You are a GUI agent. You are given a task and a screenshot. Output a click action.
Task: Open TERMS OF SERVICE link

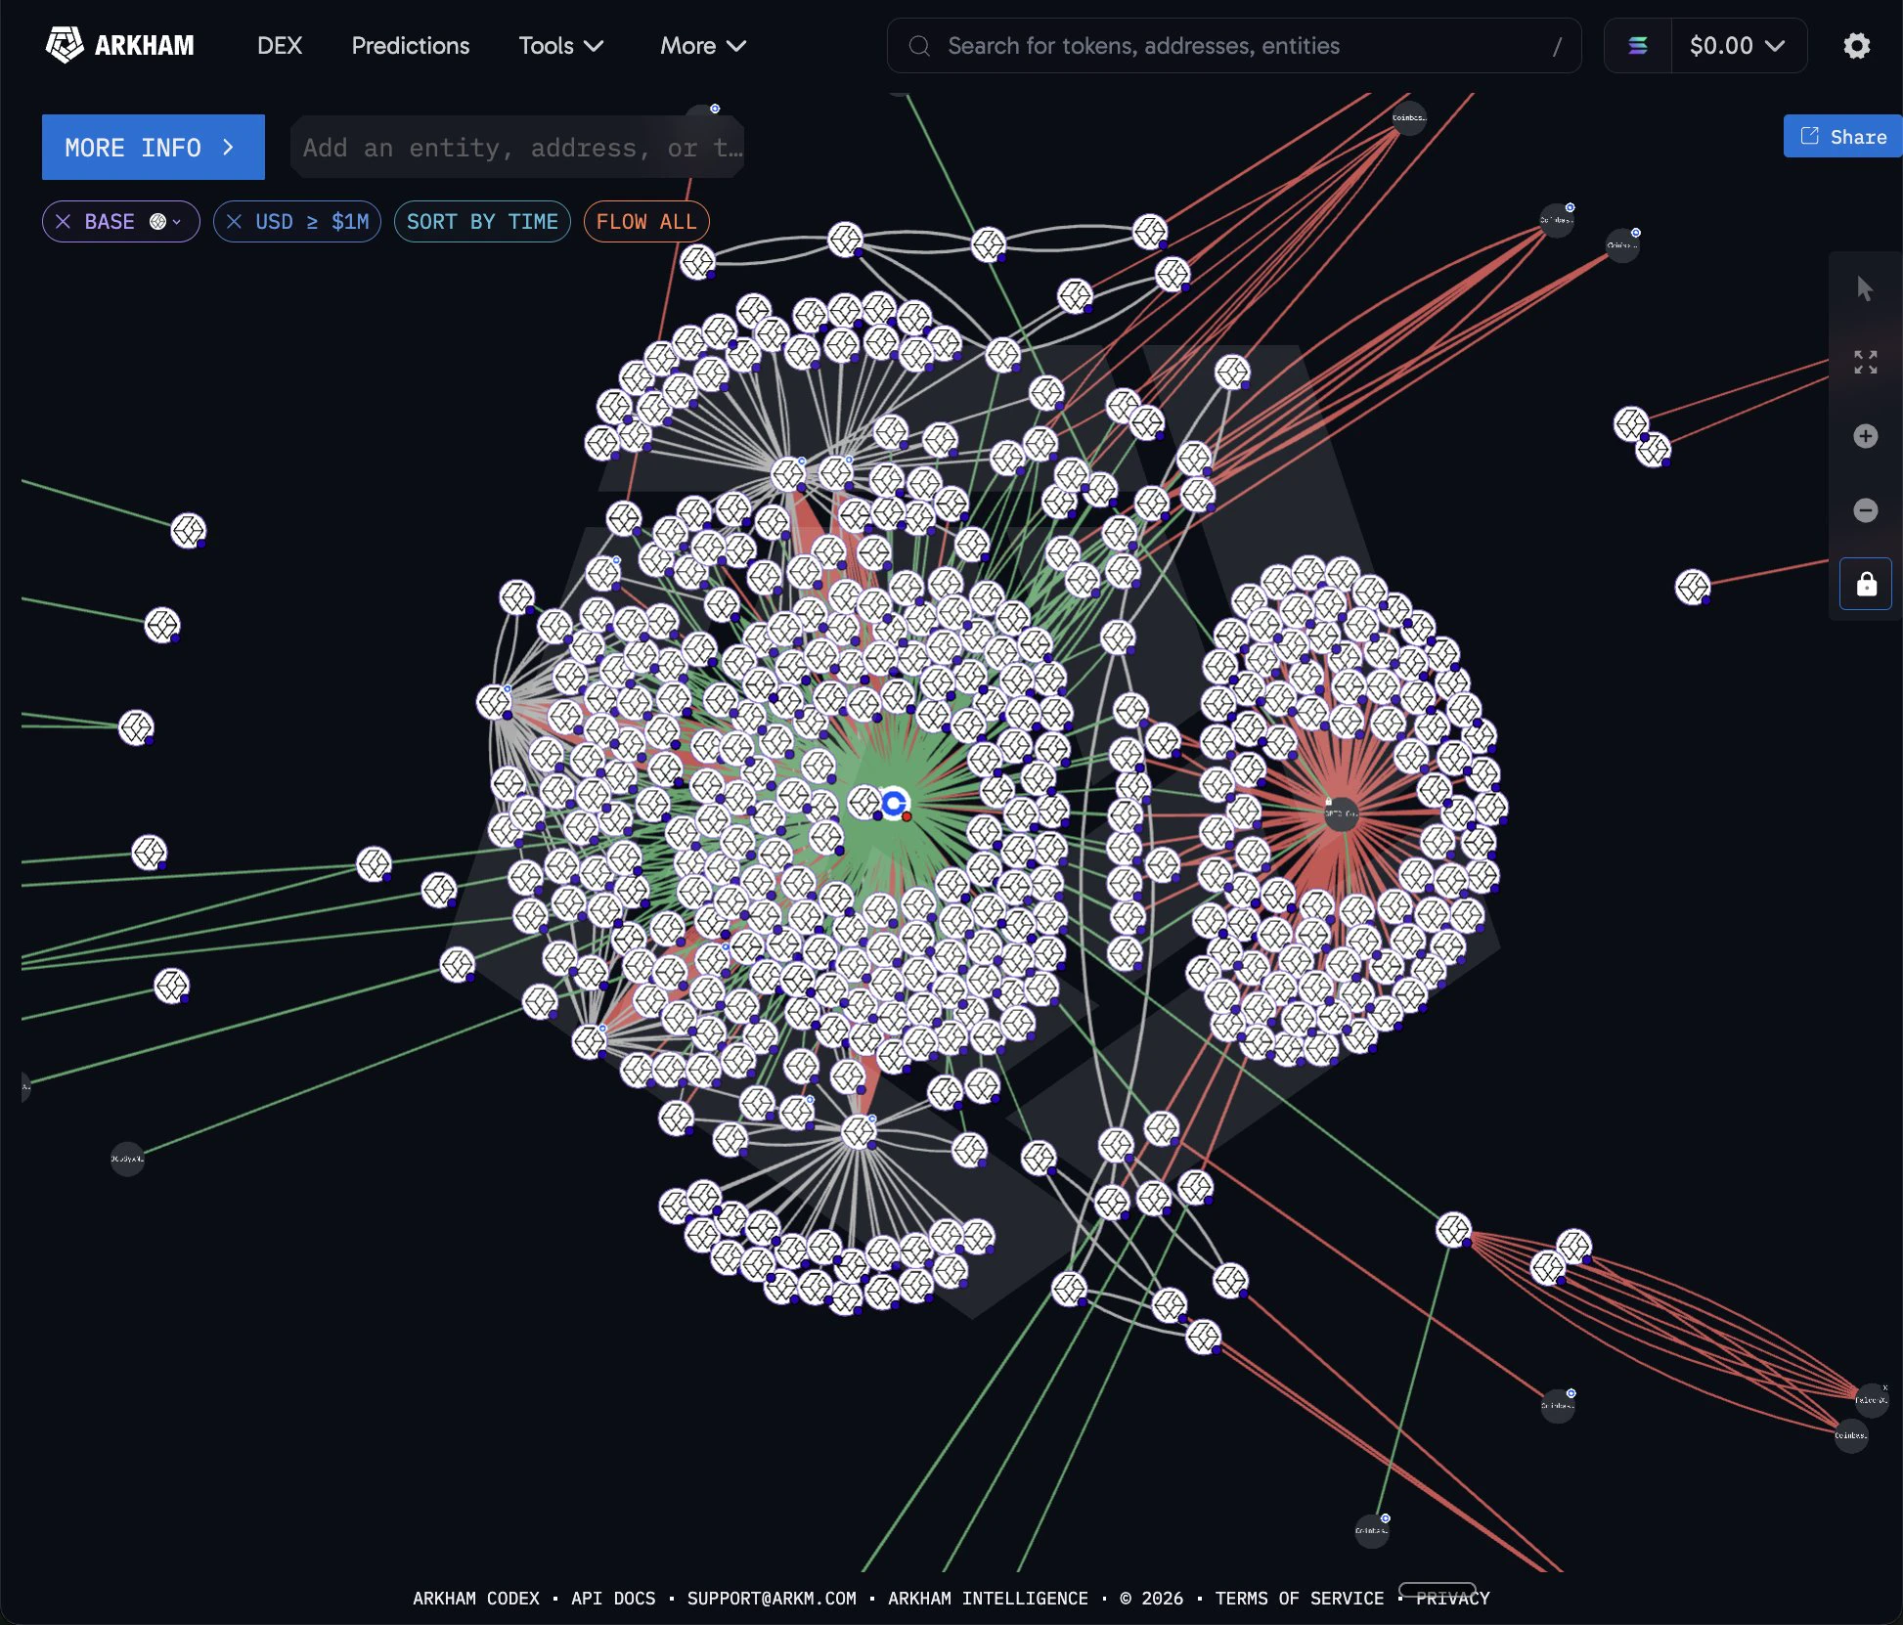click(1300, 1598)
